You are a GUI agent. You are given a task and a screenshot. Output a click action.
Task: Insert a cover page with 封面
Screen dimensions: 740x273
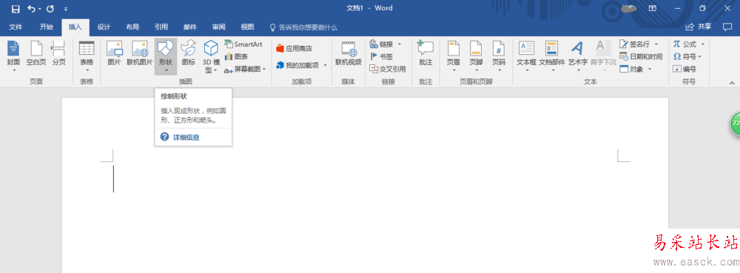click(13, 56)
